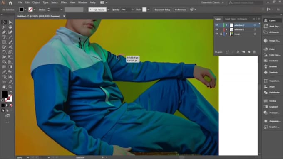Expand the selection 1 layer
The height and width of the screenshot is (159, 283).
pos(226,29)
